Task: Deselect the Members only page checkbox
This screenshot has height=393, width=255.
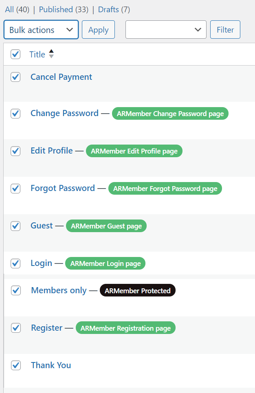Action: pos(15,290)
